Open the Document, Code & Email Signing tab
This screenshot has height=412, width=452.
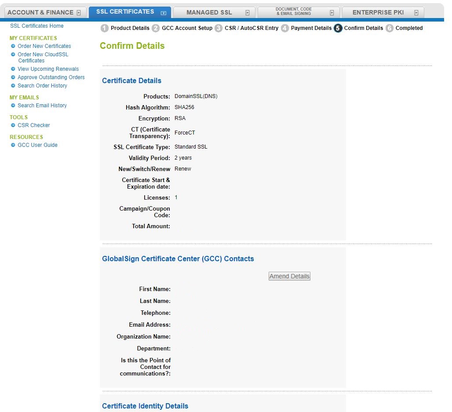pos(293,12)
